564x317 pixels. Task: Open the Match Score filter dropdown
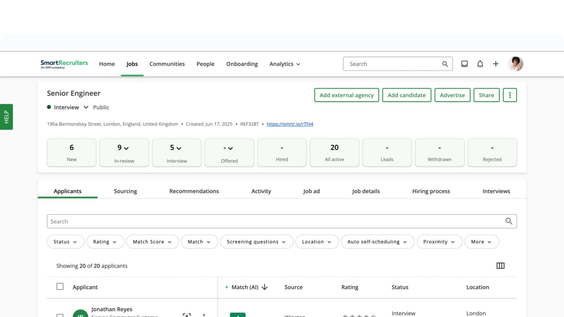click(152, 242)
